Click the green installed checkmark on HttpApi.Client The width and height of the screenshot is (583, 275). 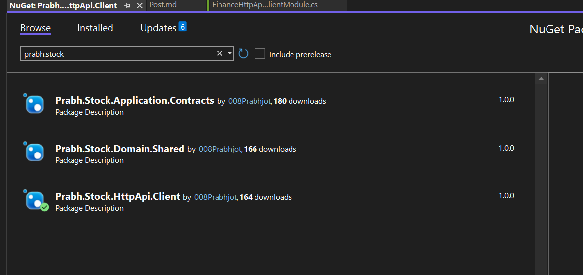tap(44, 207)
